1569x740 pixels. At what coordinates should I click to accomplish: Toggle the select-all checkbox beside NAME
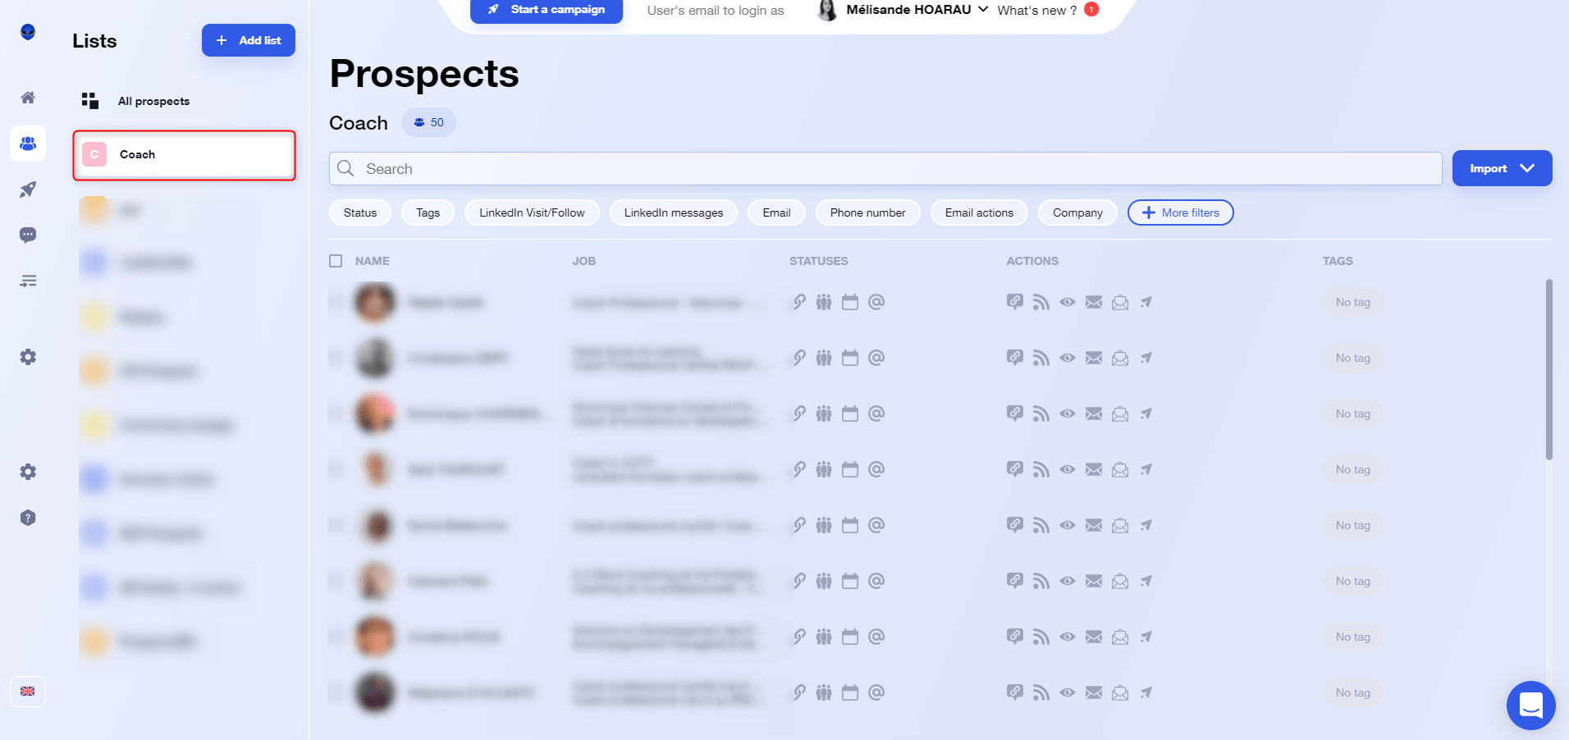[x=336, y=261]
